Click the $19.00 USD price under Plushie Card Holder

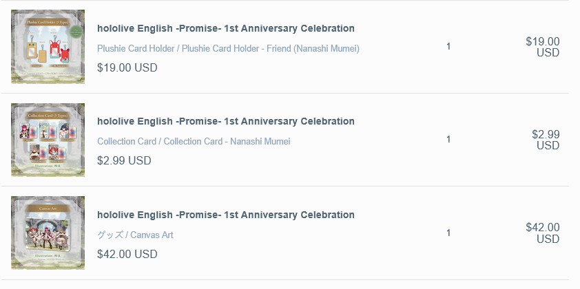coord(127,67)
